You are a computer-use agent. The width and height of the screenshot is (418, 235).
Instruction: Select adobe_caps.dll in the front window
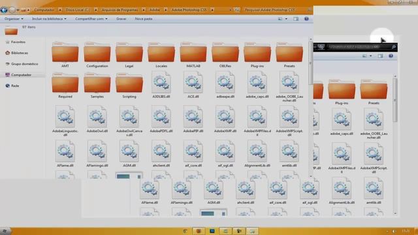click(257, 85)
